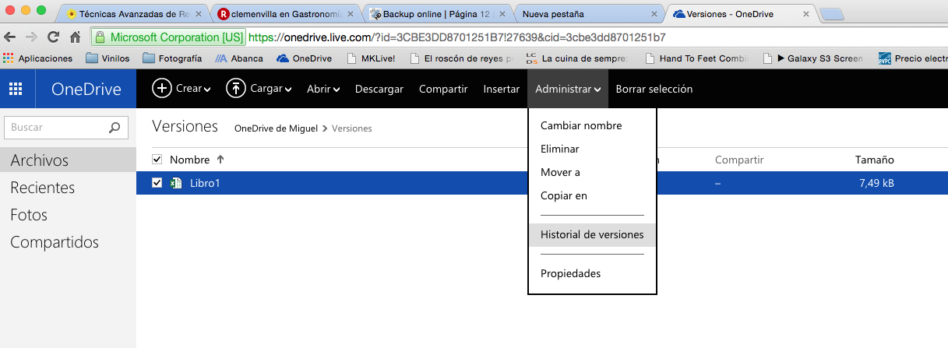This screenshot has width=948, height=348.
Task: Expand the Cargar dropdown
Action: 288,90
